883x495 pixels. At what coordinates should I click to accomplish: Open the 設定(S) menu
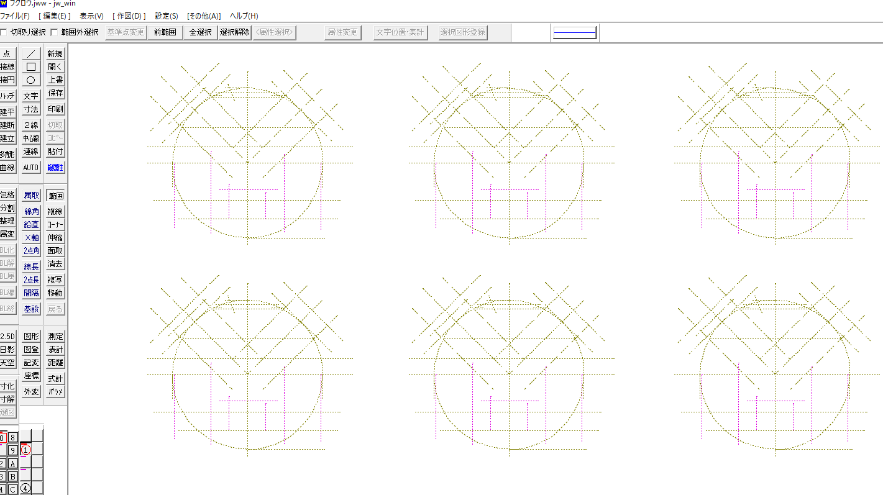pyautogui.click(x=166, y=16)
